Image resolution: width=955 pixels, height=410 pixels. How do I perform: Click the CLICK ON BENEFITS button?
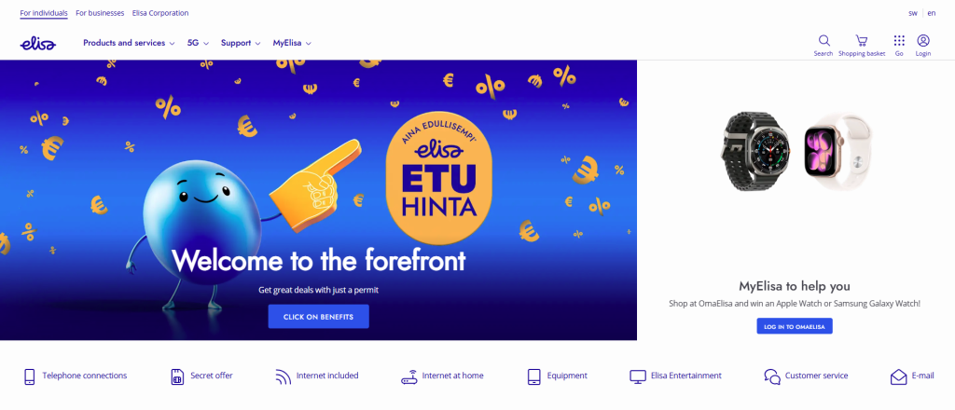[x=319, y=317]
